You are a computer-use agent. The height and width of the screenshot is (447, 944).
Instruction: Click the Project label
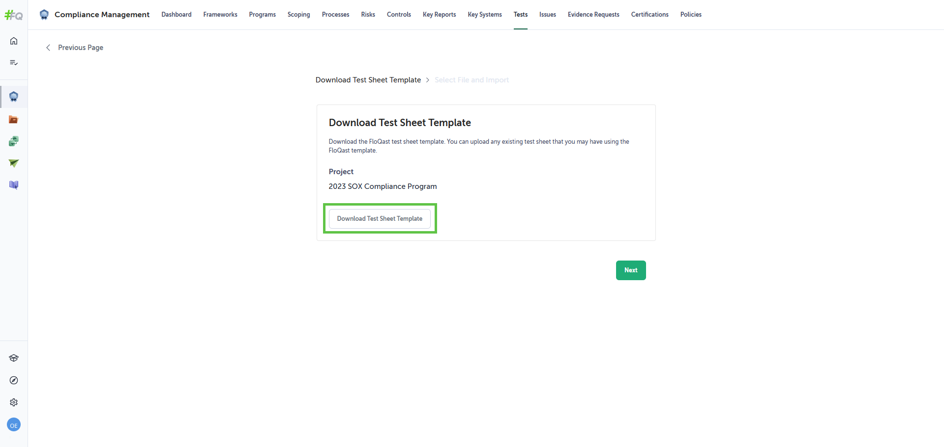pos(341,172)
